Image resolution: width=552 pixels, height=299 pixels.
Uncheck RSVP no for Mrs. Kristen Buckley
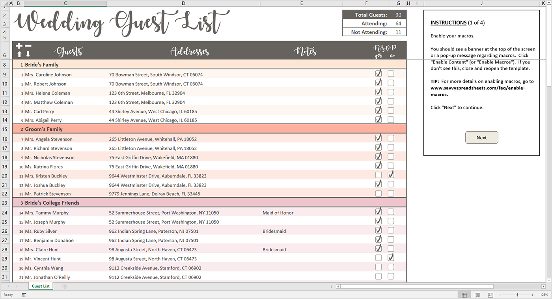click(391, 175)
